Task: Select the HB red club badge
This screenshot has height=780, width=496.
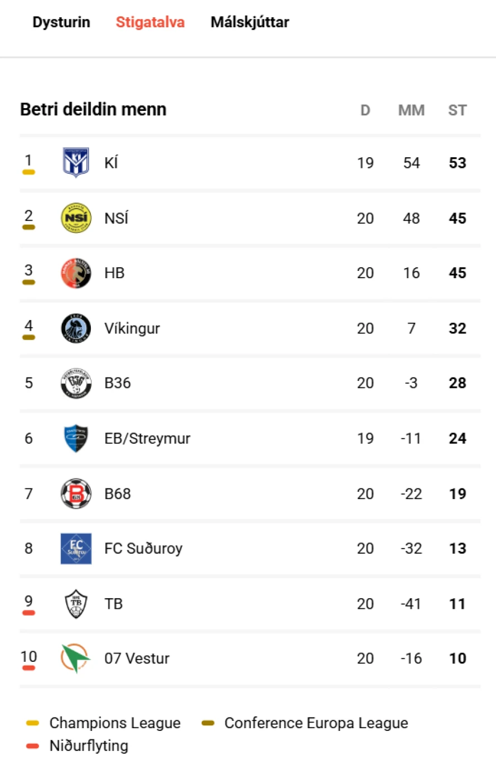Action: (x=76, y=273)
